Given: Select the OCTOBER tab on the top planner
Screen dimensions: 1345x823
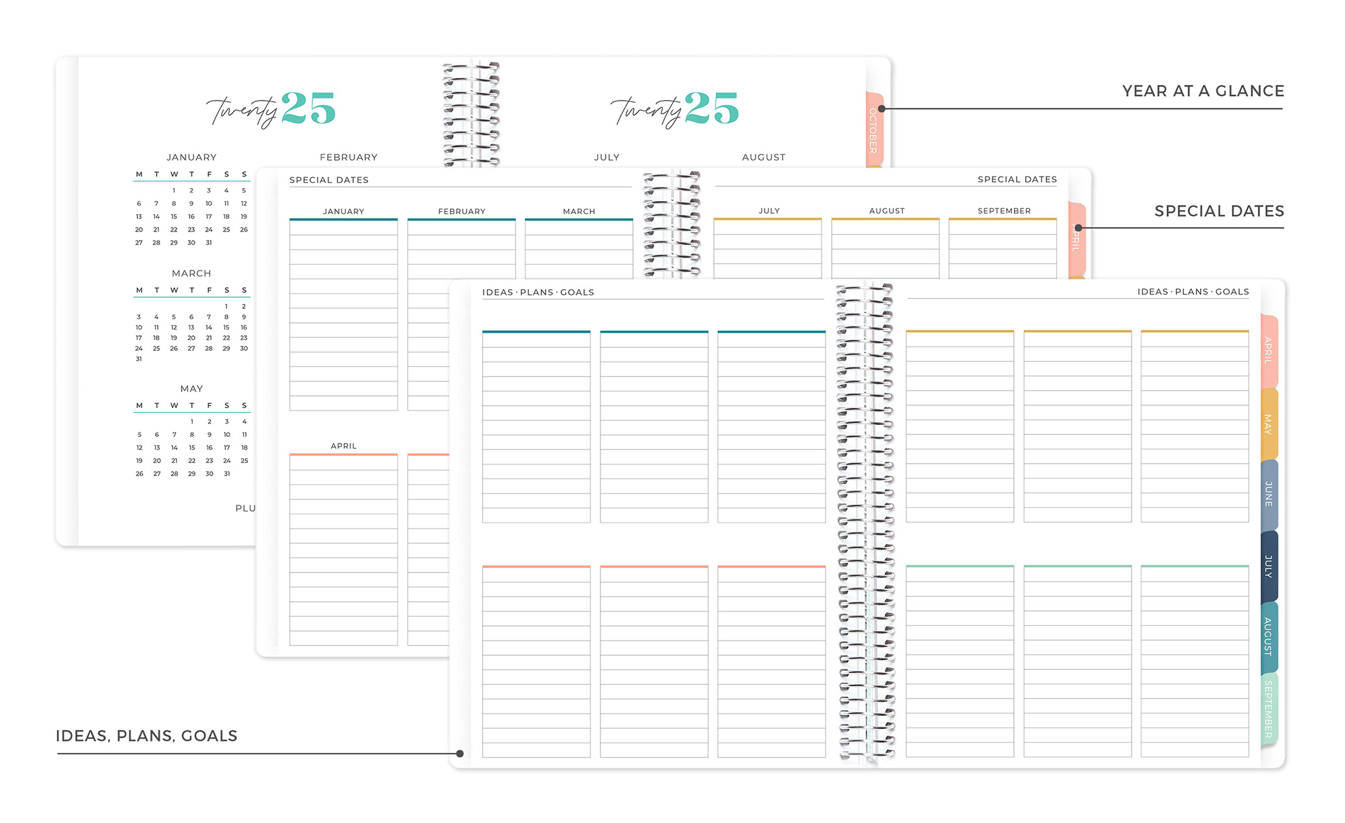Looking at the screenshot, I should point(874,126).
